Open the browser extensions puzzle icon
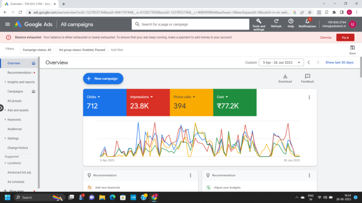This screenshot has width=362, height=203. coord(334,12)
